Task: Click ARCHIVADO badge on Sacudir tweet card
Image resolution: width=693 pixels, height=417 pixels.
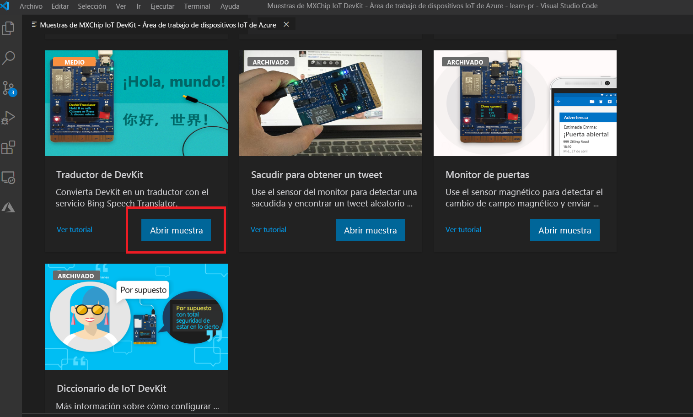Action: (x=271, y=62)
